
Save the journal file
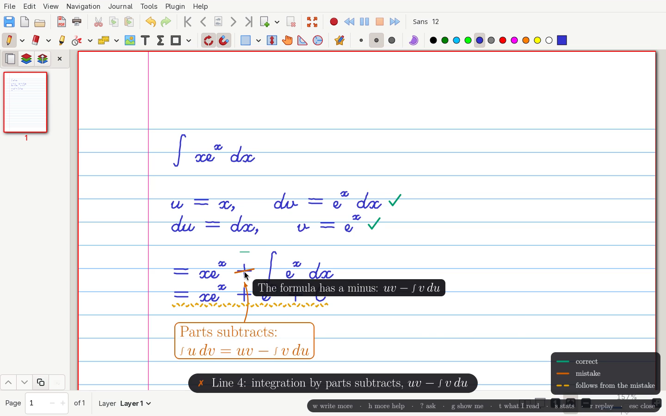[x=9, y=22]
